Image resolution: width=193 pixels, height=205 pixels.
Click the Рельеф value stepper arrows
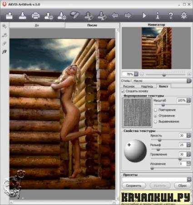[x=188, y=145]
